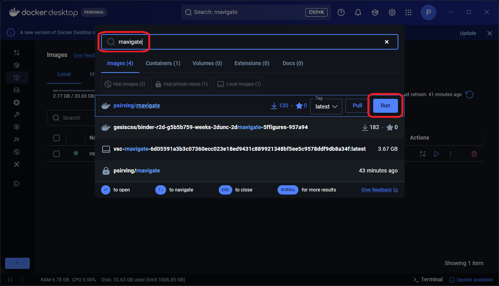Tick the checkbox for the vsc image row
The height and width of the screenshot is (286, 499).
point(57,154)
